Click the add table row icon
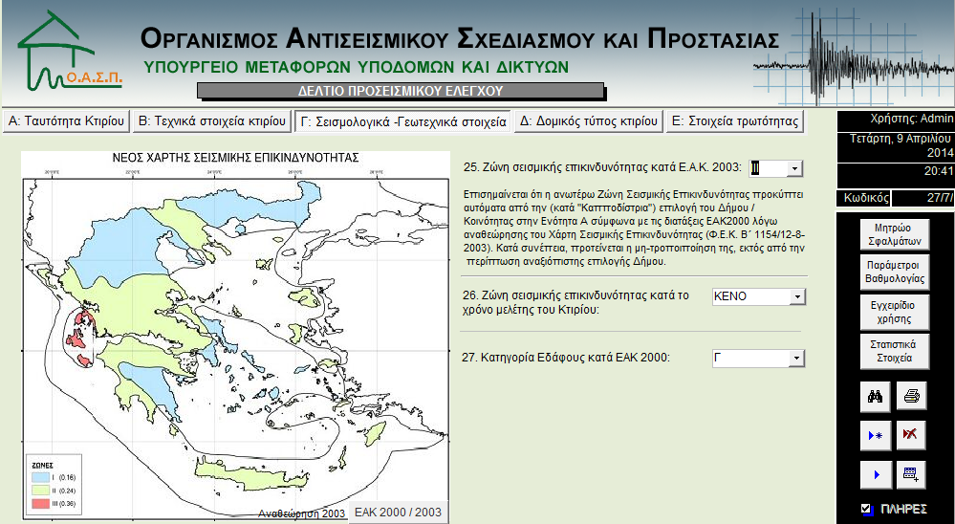The image size is (955, 524). click(x=911, y=474)
